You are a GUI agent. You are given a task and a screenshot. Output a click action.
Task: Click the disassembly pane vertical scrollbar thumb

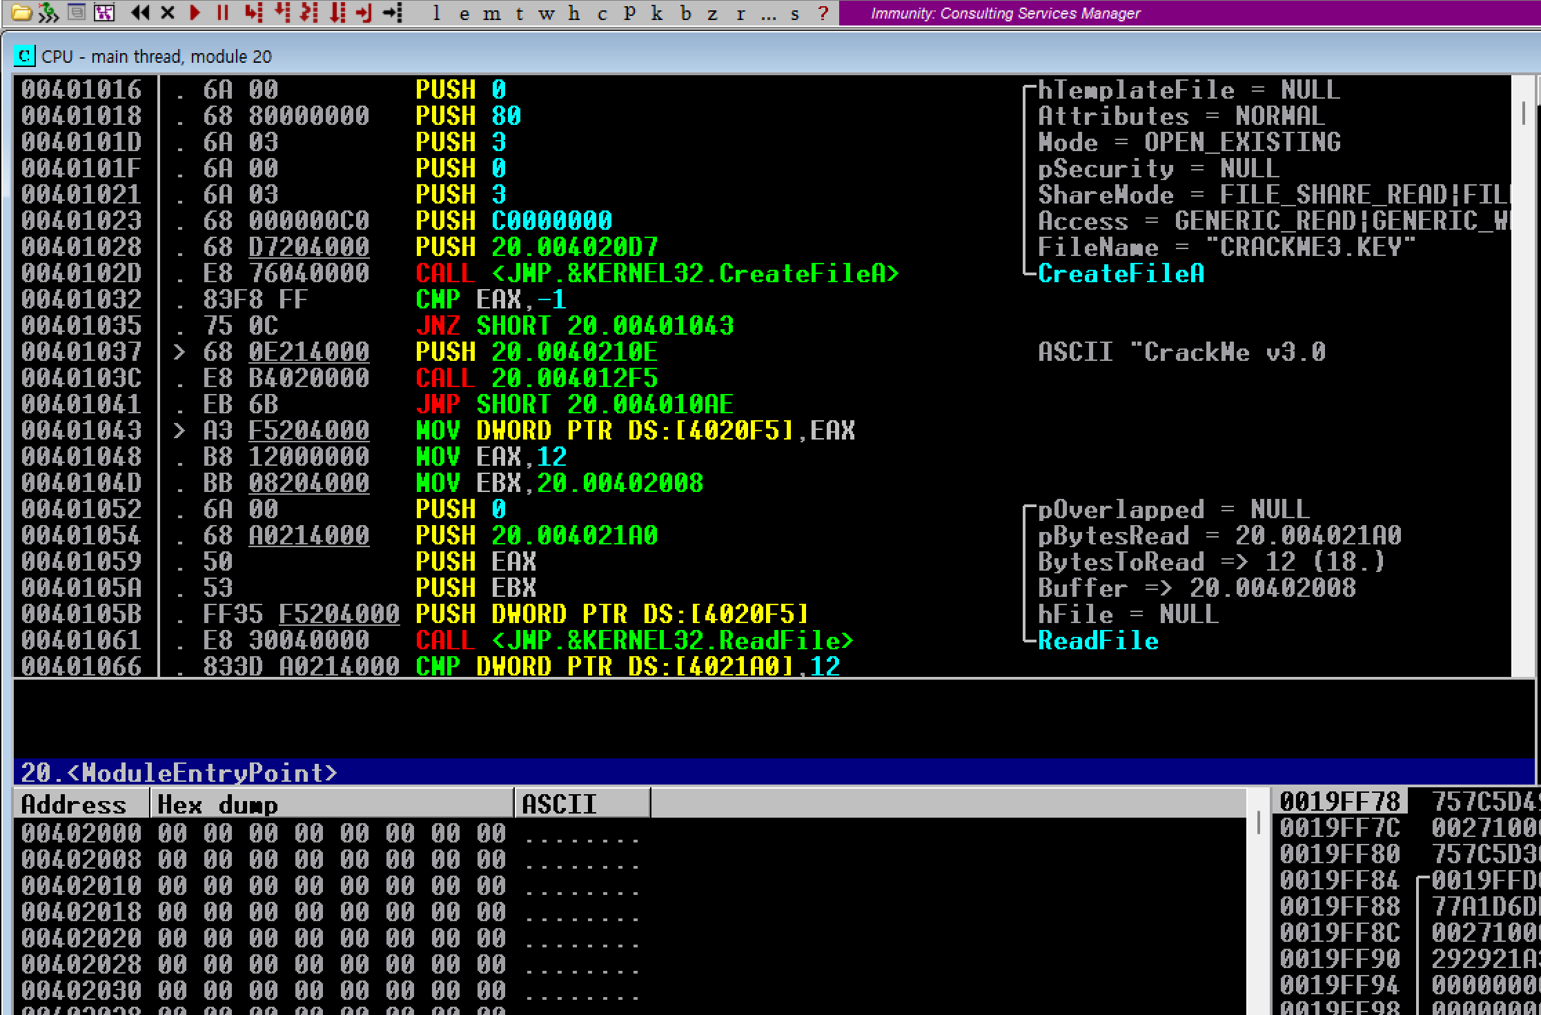coord(1523,112)
